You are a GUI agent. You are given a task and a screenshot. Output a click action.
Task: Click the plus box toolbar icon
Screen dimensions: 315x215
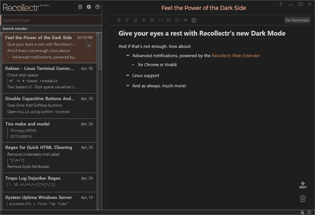pos(194,20)
